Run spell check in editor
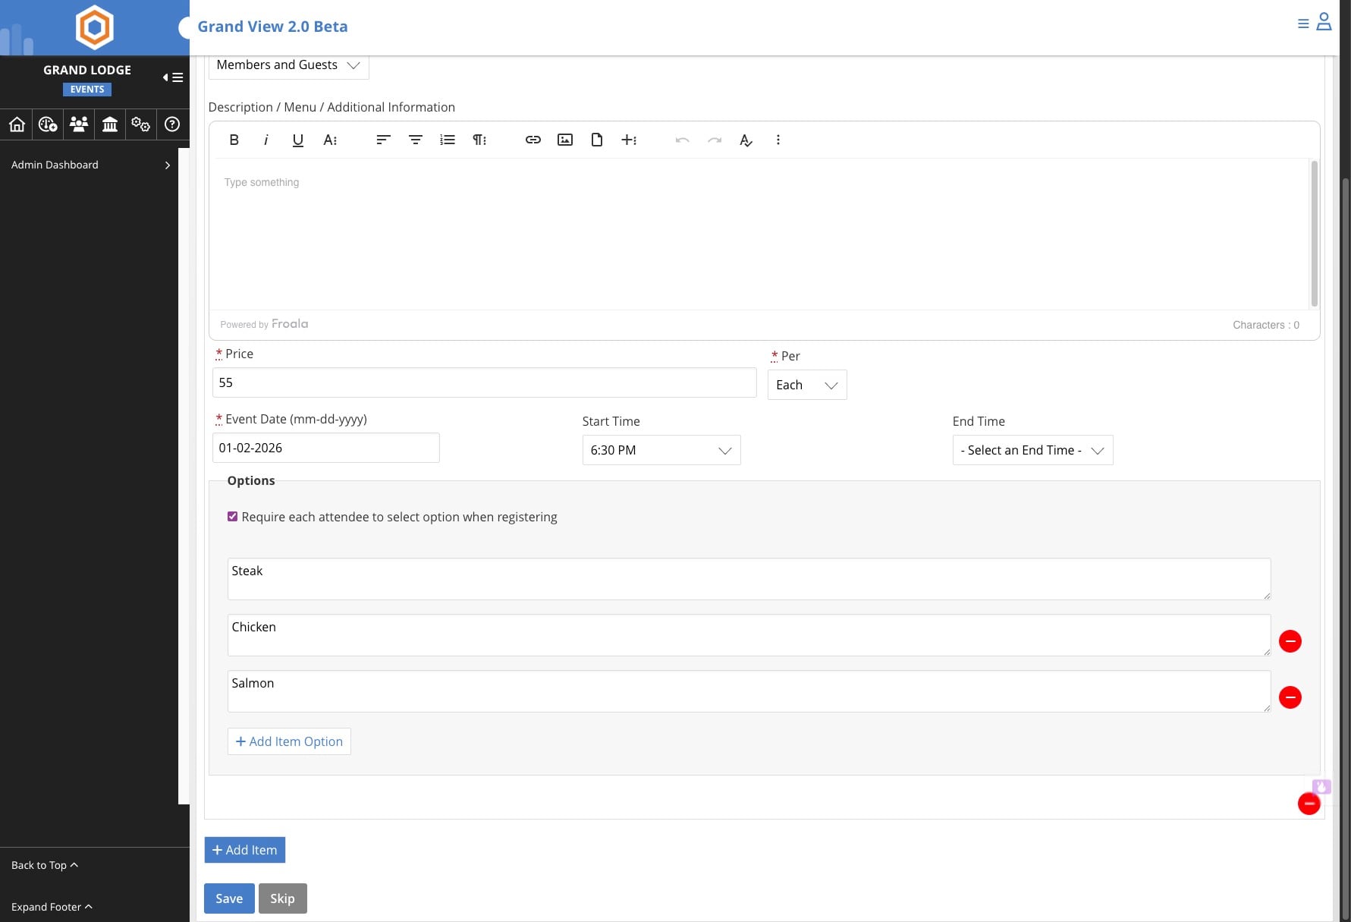Image resolution: width=1351 pixels, height=922 pixels. (x=746, y=140)
